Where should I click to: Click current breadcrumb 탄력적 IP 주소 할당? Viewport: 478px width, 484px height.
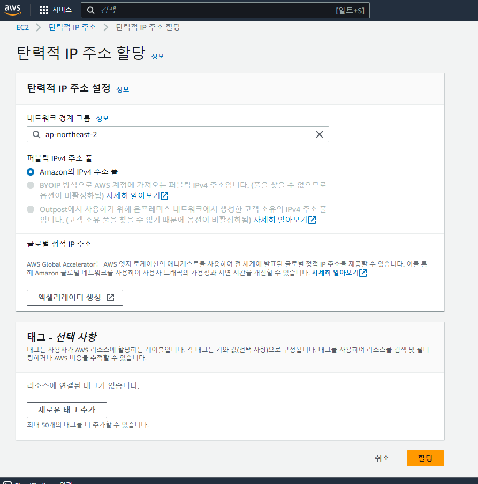coord(148,27)
